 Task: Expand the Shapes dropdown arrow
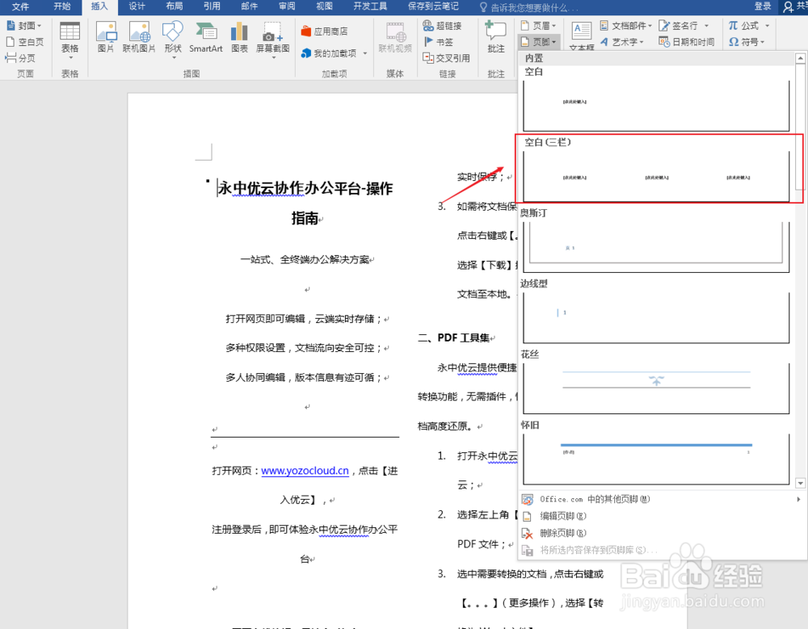point(173,57)
